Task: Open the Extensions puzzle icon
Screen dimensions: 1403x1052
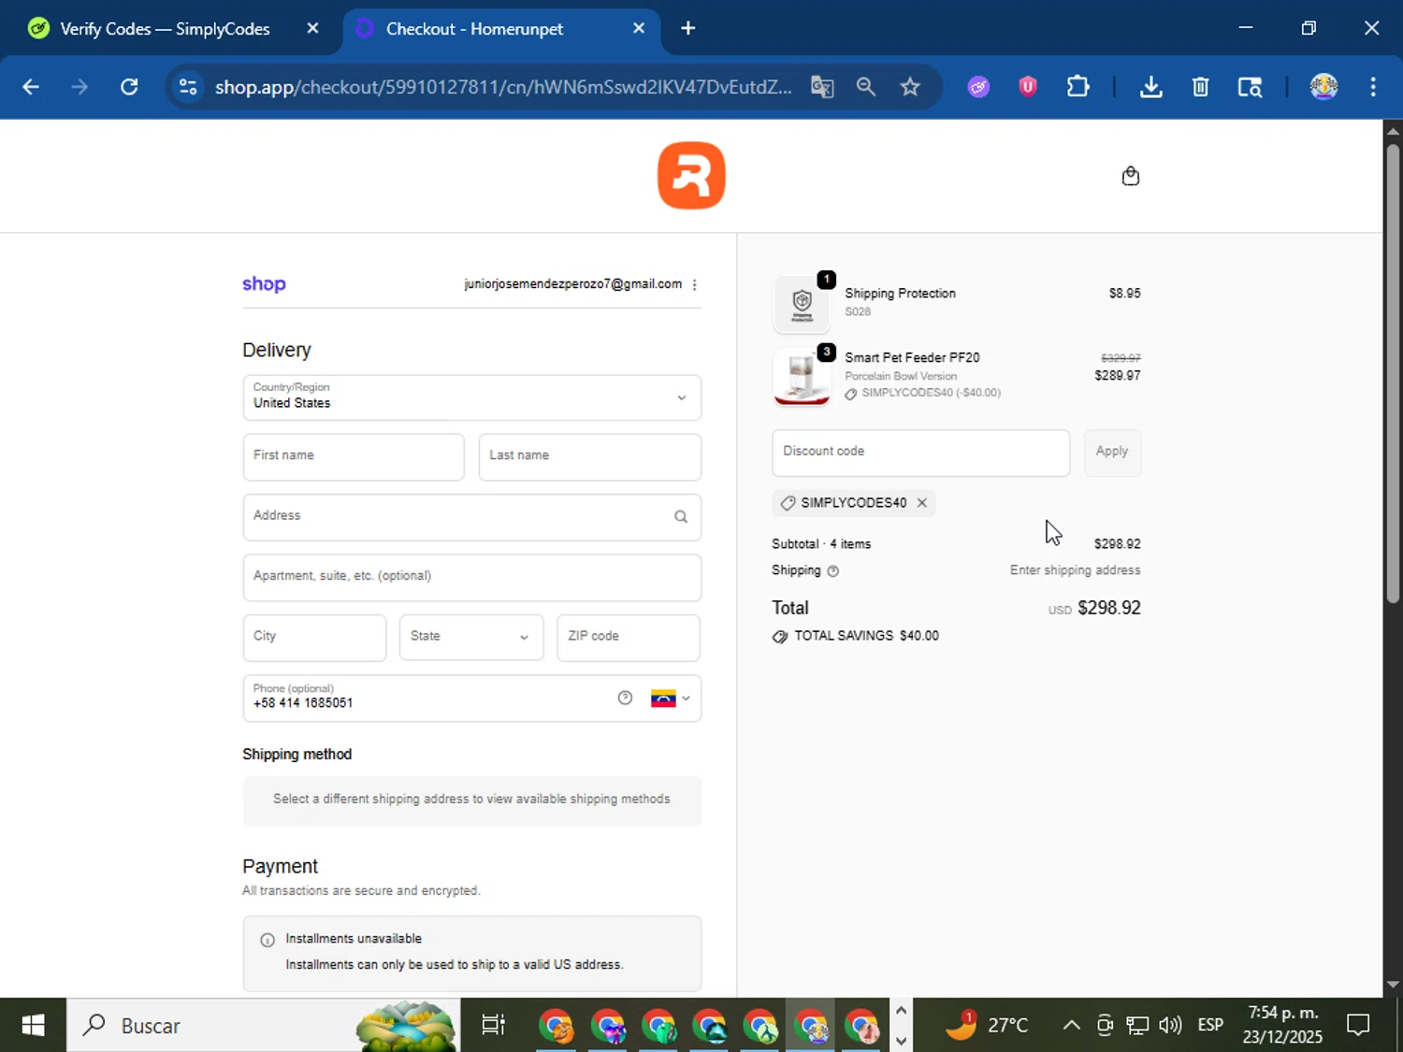Action: pyautogui.click(x=1078, y=87)
